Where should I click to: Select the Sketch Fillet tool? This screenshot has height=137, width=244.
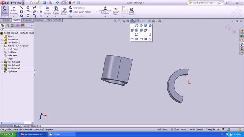pyautogui.click(x=34, y=16)
